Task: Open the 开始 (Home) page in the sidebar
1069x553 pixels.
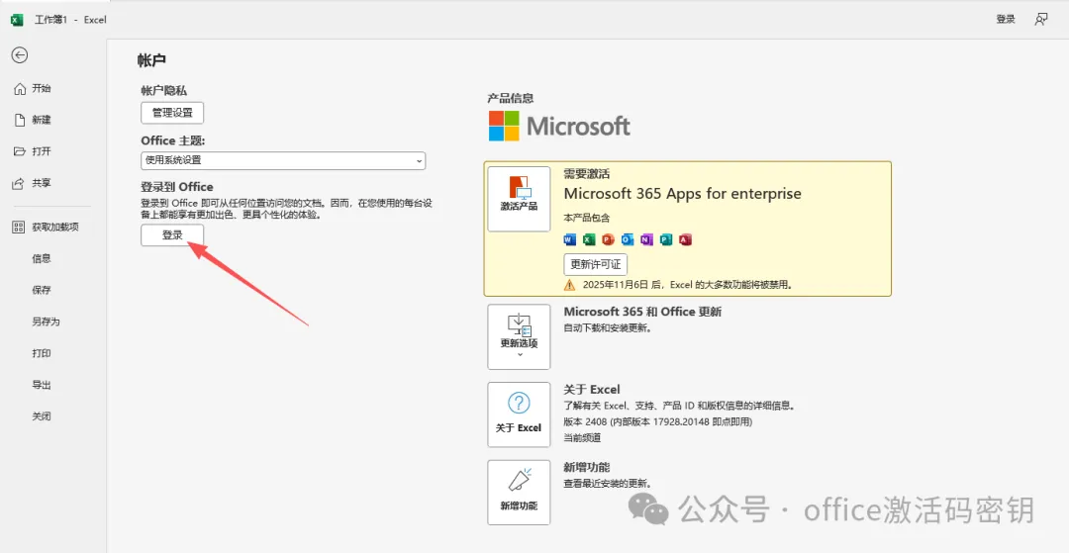Action: [42, 88]
